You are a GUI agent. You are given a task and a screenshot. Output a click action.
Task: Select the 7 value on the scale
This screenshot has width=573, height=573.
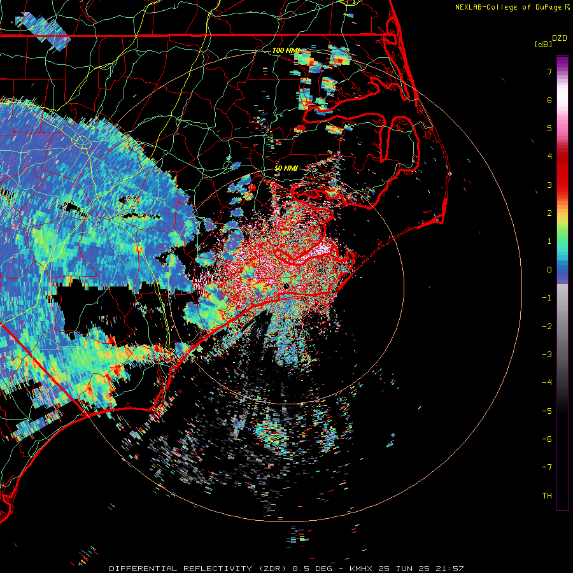coord(549,71)
